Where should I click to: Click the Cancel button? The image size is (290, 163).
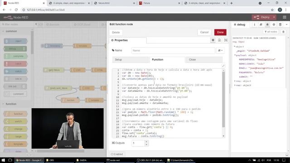click(204, 32)
